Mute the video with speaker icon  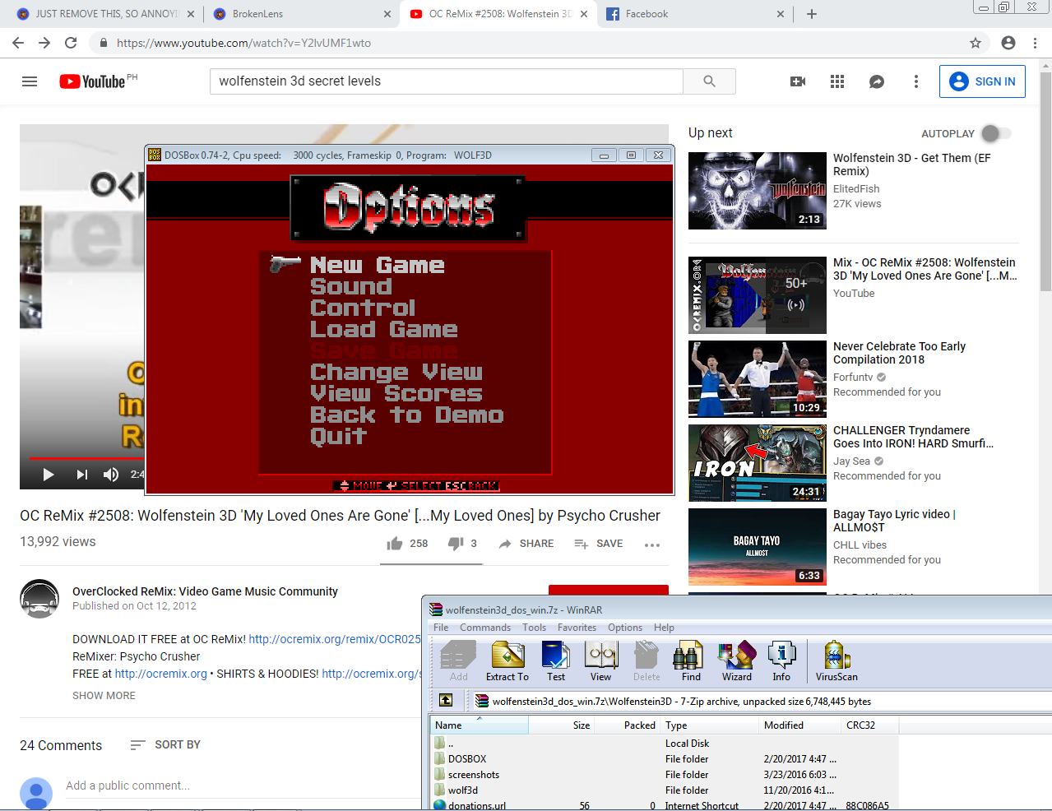111,474
